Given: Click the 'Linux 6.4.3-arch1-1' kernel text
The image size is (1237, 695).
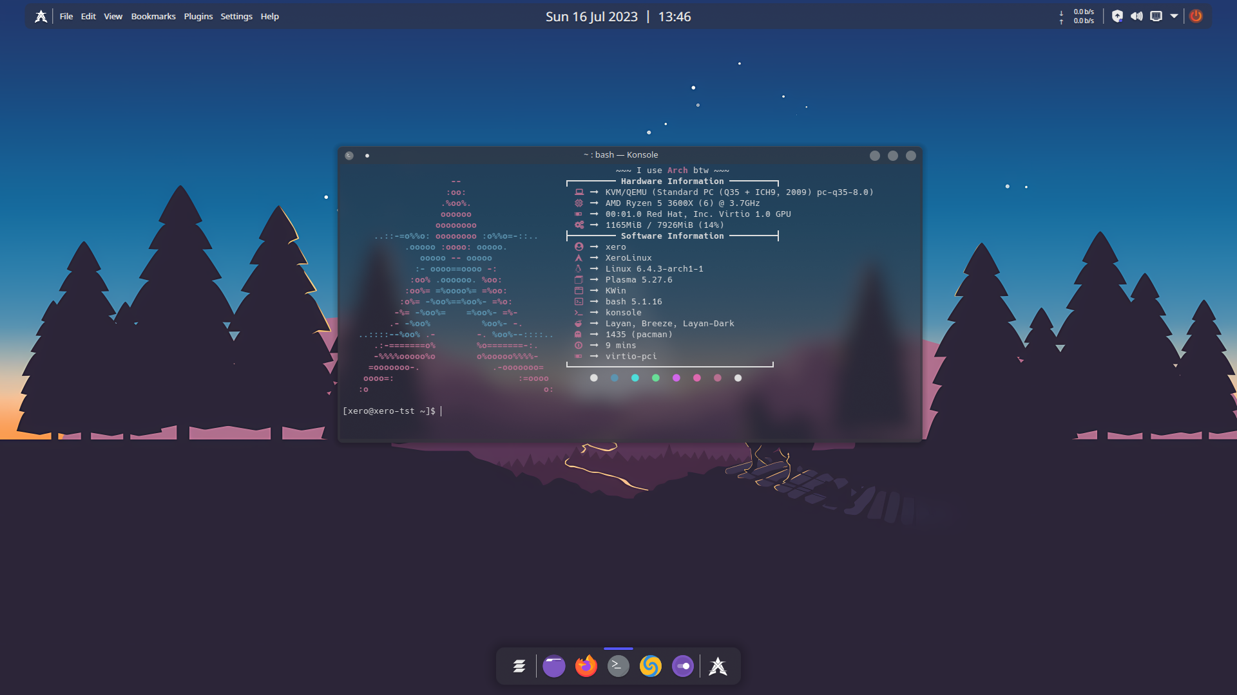Looking at the screenshot, I should click(x=654, y=269).
